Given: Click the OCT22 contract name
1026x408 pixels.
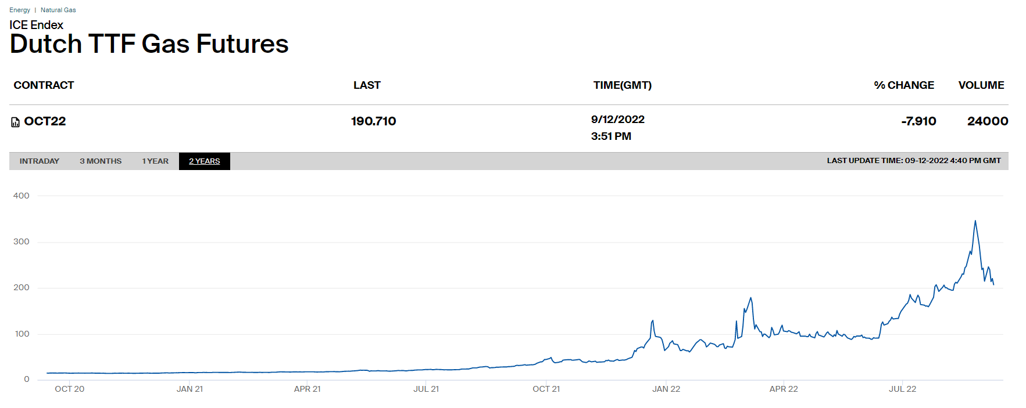Looking at the screenshot, I should 45,121.
